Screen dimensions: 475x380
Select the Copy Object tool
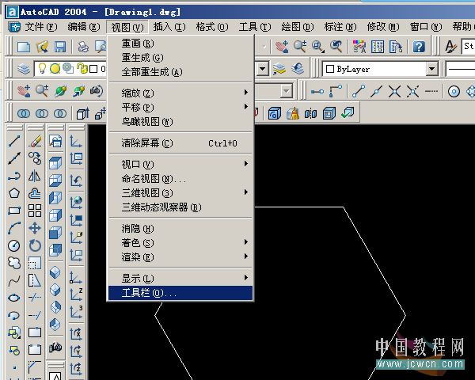[x=35, y=158]
